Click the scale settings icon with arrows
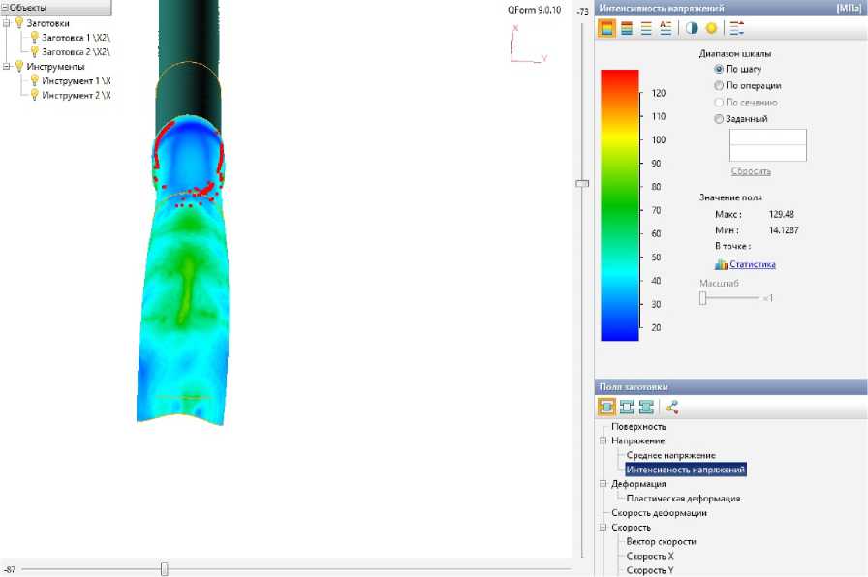This screenshot has width=868, height=577. (x=737, y=29)
